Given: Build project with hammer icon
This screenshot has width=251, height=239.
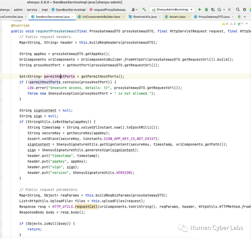Looking at the screenshot, I should click(x=144, y=10).
